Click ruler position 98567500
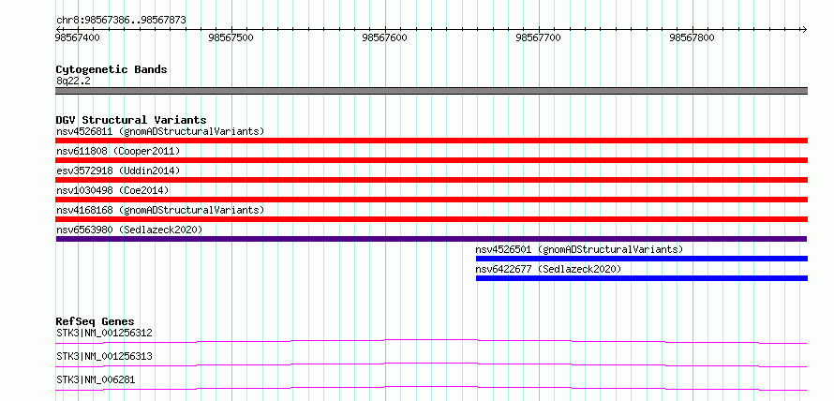This screenshot has width=834, height=401. [231, 37]
